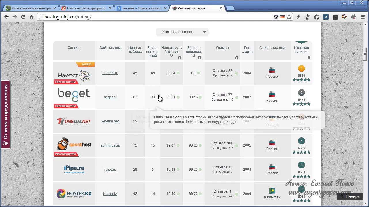Click the vertical page scrollbar thumb
Image resolution: width=369 pixels, height=207 pixels.
pos(365,53)
